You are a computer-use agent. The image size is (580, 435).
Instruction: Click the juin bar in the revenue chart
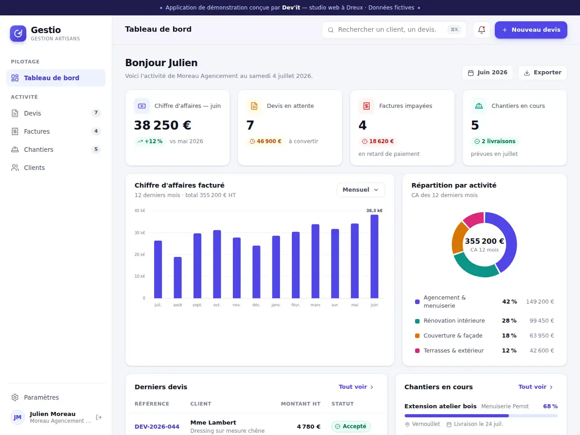(x=374, y=256)
